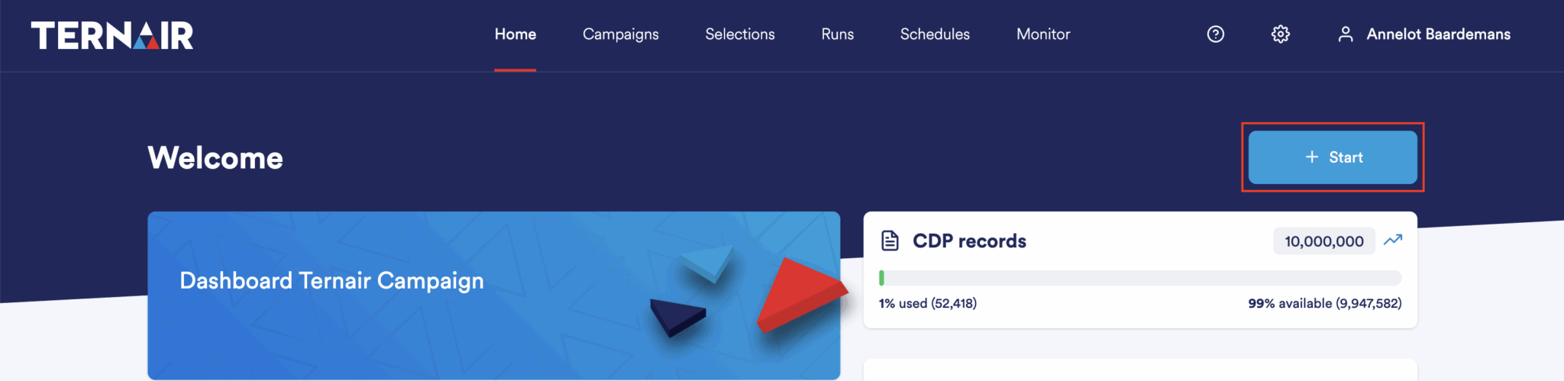Open the settings gear icon

(1281, 34)
